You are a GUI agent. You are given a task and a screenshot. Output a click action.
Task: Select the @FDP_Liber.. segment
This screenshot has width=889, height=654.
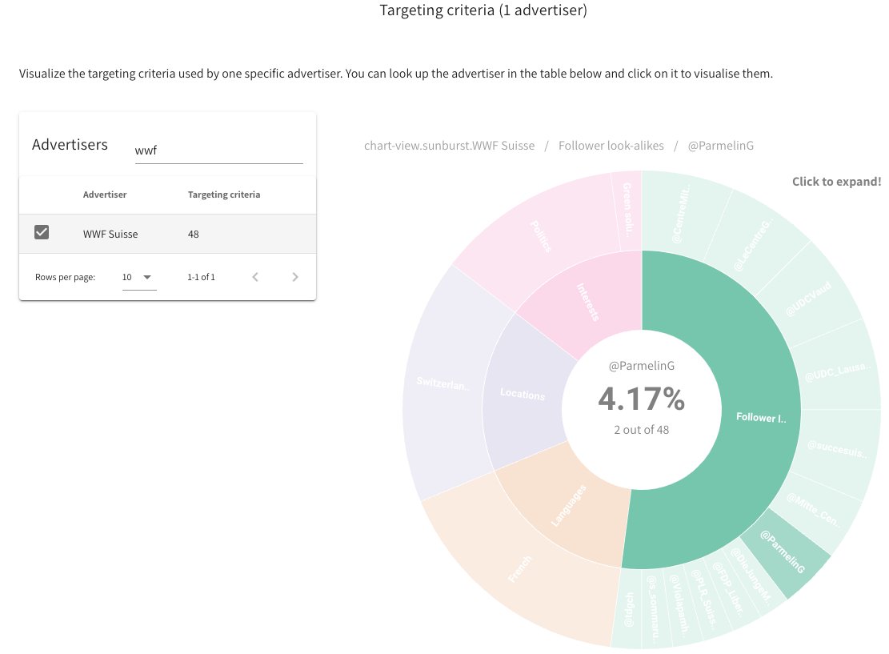tap(728, 590)
